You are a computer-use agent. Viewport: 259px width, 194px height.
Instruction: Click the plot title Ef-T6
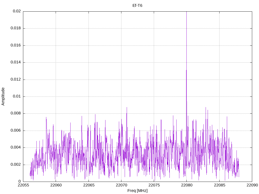coord(137,5)
